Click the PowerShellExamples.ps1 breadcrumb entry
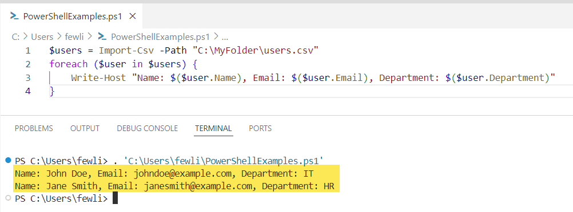This screenshot has width=573, height=212. click(161, 37)
